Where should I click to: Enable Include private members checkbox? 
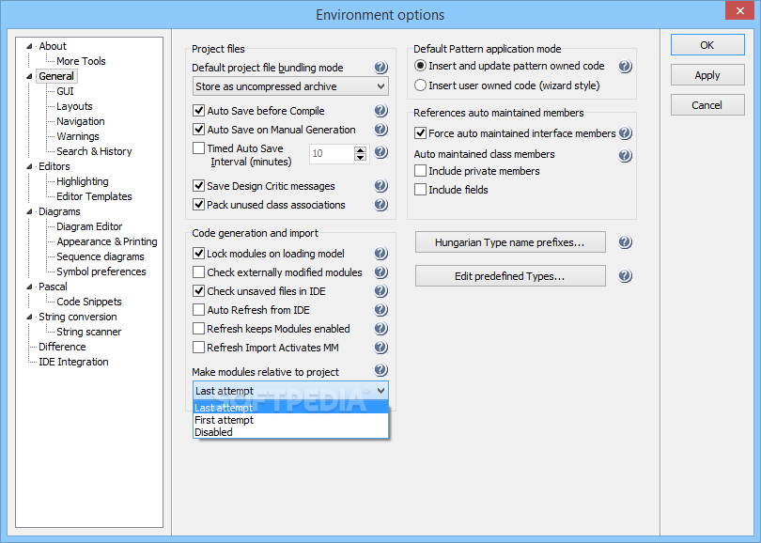[420, 171]
